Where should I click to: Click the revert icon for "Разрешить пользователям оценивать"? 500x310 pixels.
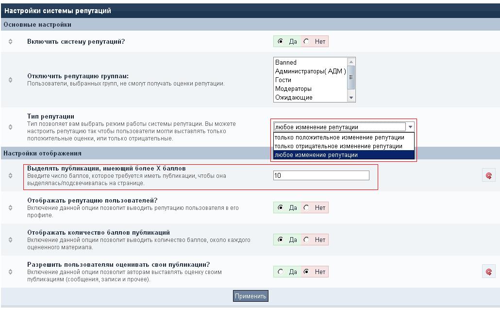489,272
